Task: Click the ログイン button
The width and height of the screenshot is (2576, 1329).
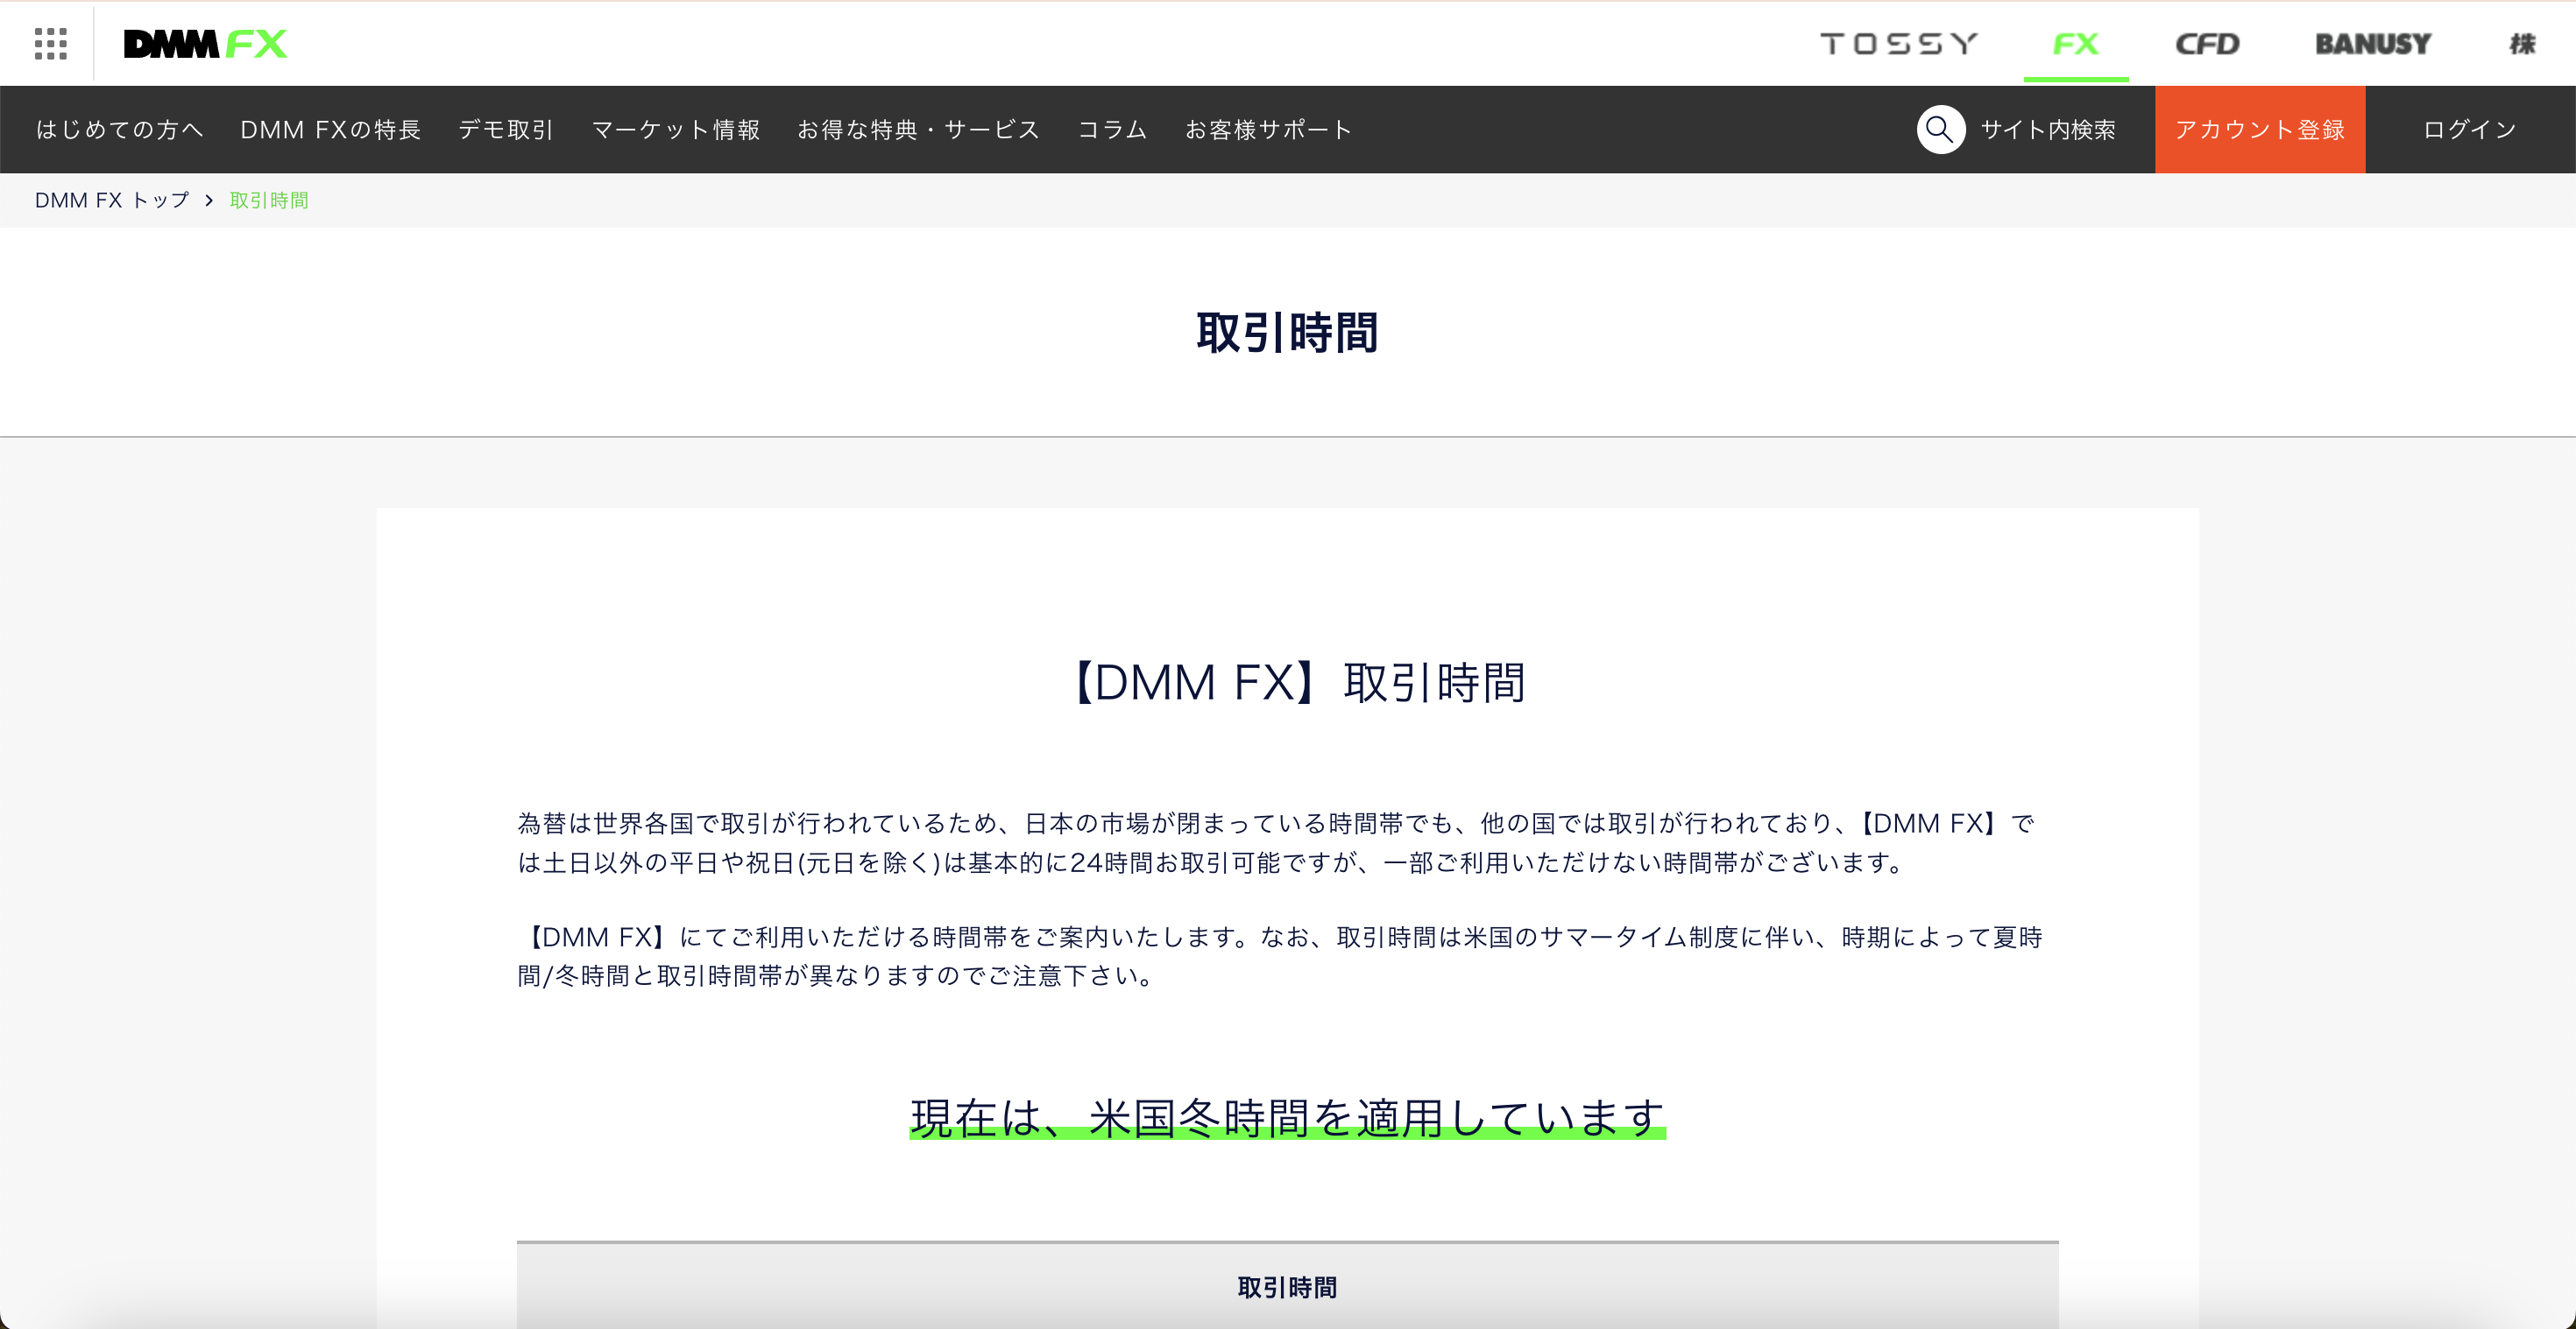Action: tap(2469, 130)
